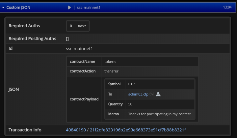Click the empty Required Posting Auths brackets
The height and width of the screenshot is (138, 237).
pos(67,39)
